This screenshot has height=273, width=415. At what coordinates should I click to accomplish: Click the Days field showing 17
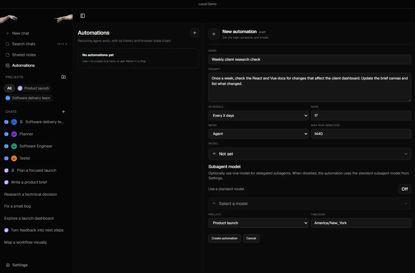click(361, 116)
